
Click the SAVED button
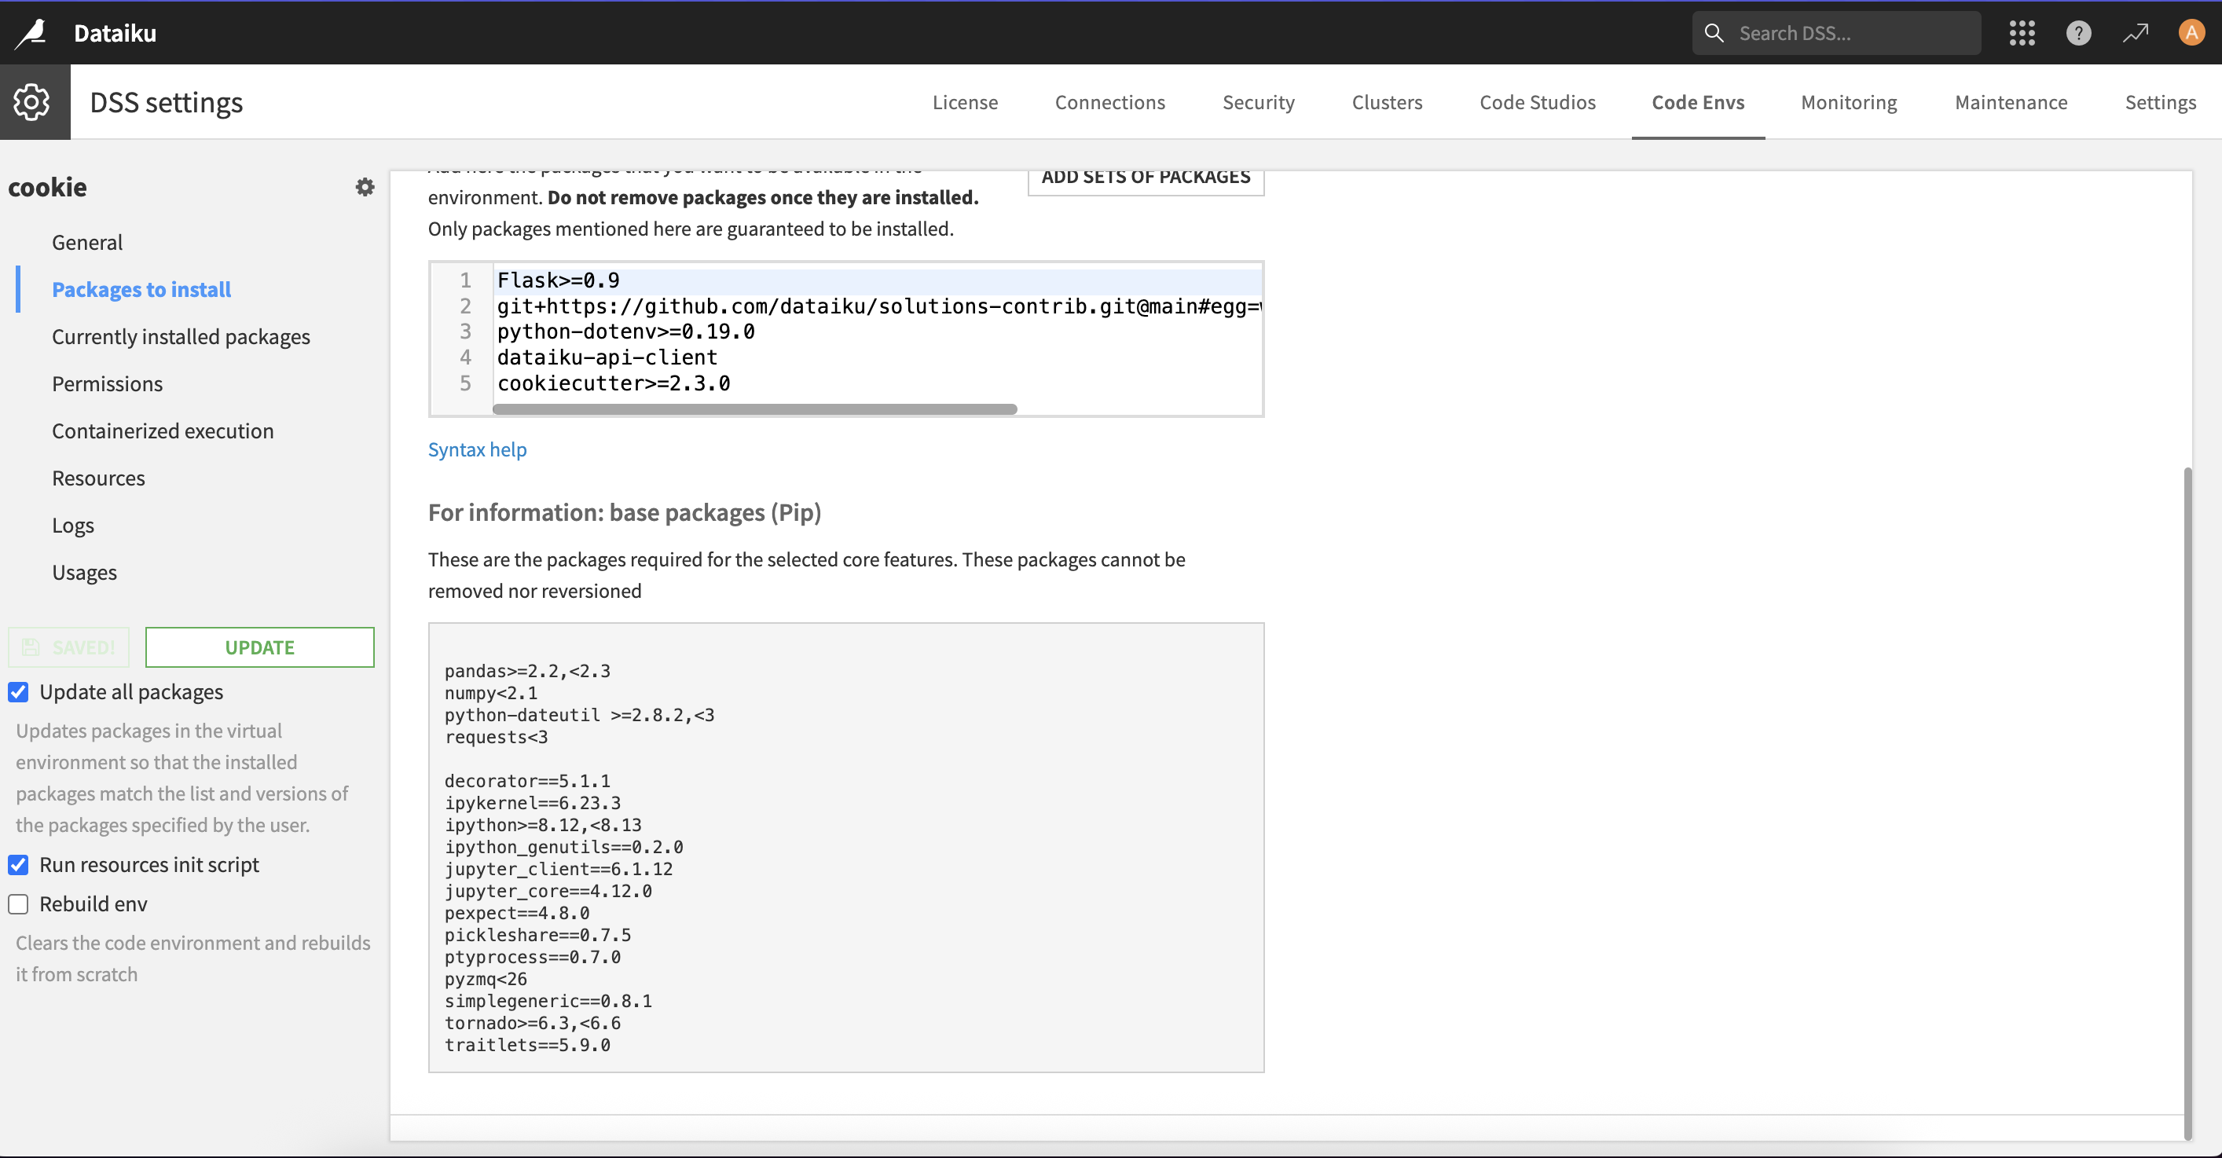pyautogui.click(x=69, y=647)
